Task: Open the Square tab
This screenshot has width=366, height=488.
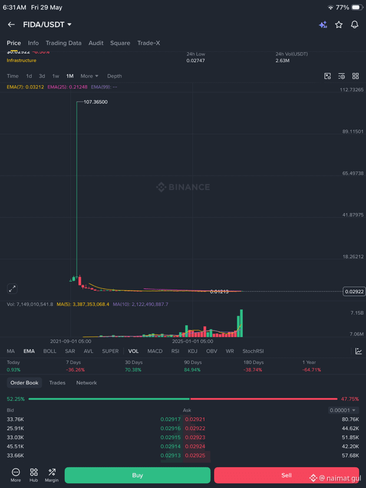Action: (x=120, y=43)
